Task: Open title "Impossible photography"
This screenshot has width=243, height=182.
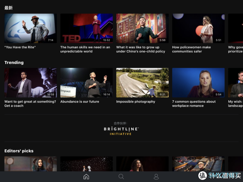Action: click(x=135, y=101)
